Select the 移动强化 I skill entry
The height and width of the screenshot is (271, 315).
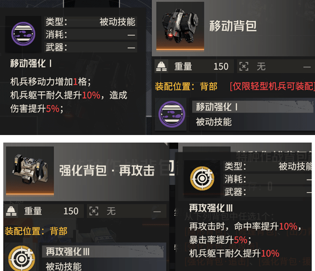pyautogui.click(x=253, y=114)
